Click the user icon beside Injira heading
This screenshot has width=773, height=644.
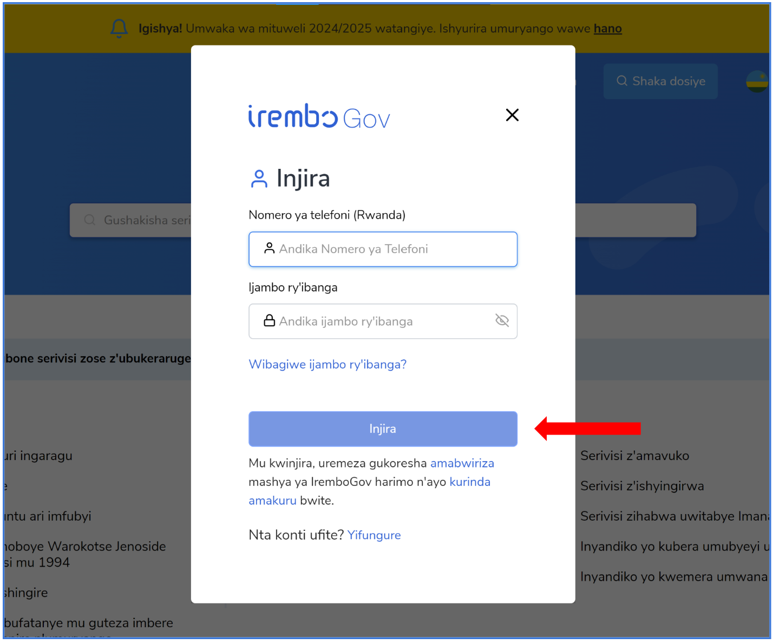(x=259, y=179)
